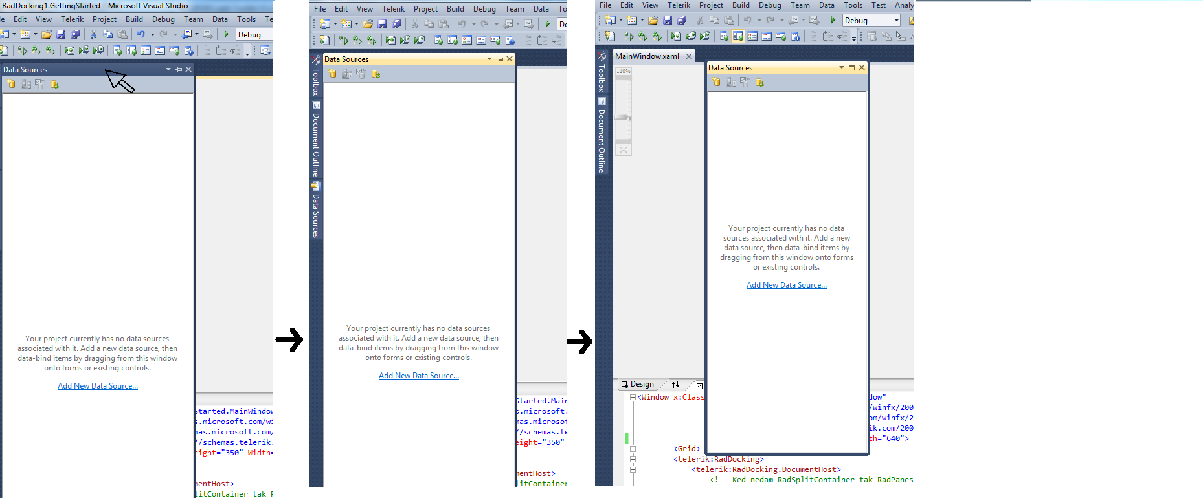
Task: Click New Test icon in middle screenshot
Action: (x=324, y=40)
